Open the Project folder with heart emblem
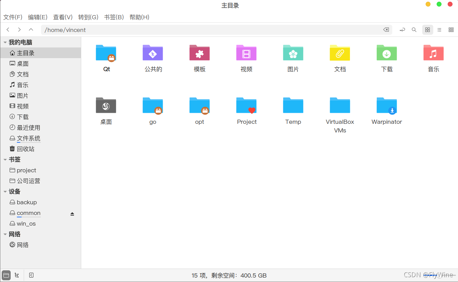The height and width of the screenshot is (282, 458). click(x=246, y=106)
